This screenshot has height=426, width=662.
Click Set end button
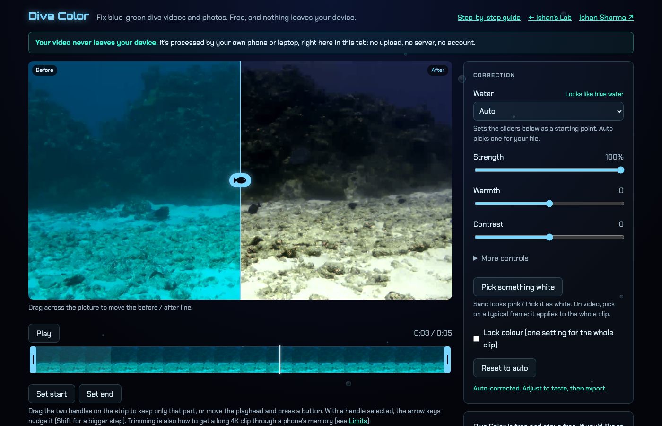point(100,394)
